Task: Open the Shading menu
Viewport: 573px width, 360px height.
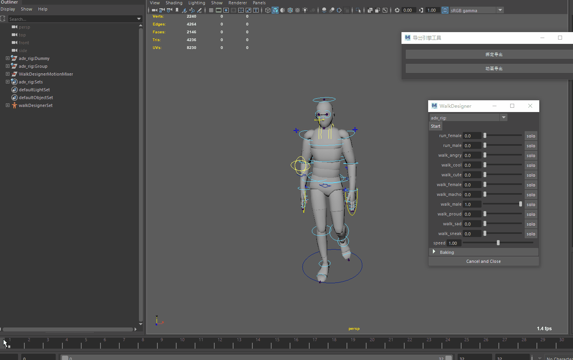Action: tap(174, 3)
